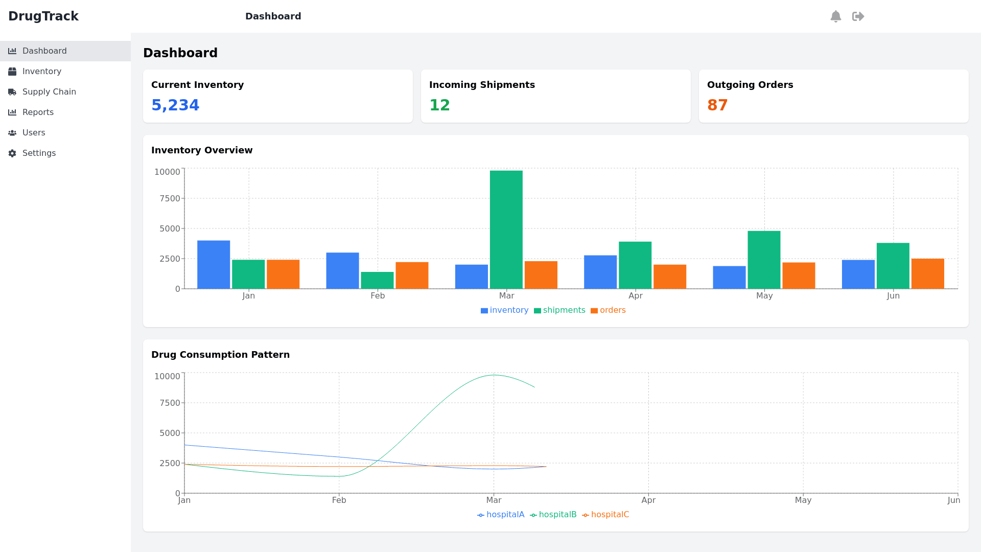This screenshot has width=981, height=552.
Task: Click the box icon beside Inventory
Action: click(13, 71)
